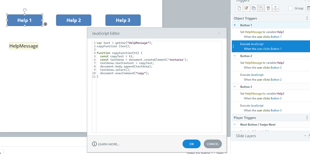The image size is (310, 154).
Task: Confirm the script with OK
Action: pos(191,144)
